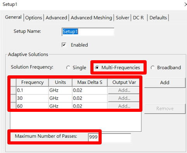187x153 pixels.
Task: Toggle the Enabled checkbox
Action: coord(64,45)
